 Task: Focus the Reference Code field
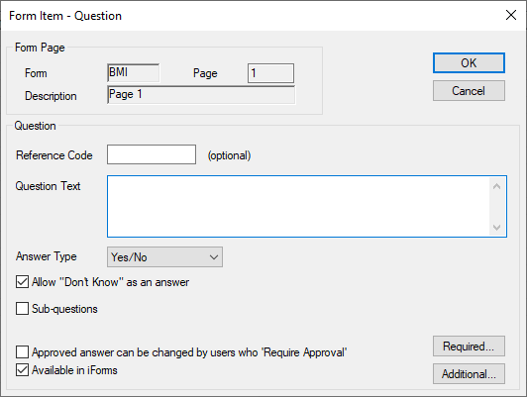click(152, 154)
